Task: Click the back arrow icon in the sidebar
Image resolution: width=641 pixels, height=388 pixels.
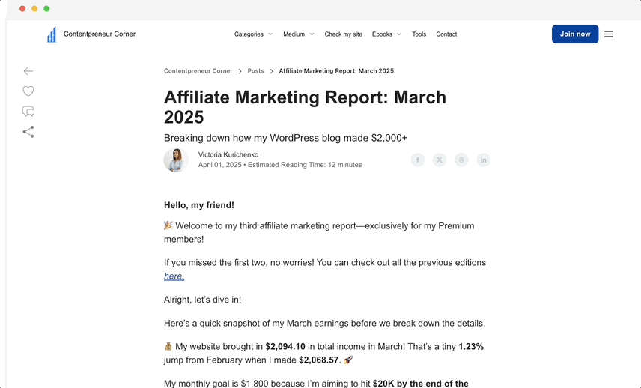Action: pyautogui.click(x=28, y=71)
